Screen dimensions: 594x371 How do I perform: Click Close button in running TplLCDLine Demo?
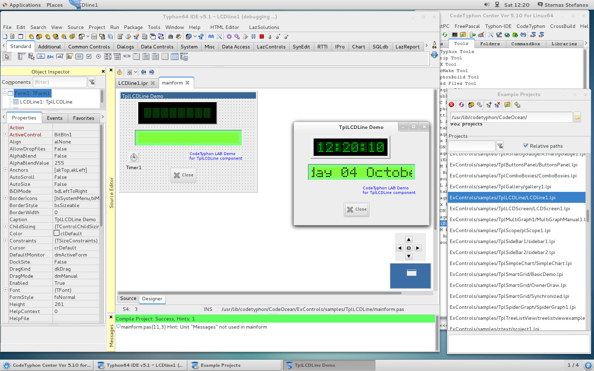click(x=357, y=209)
